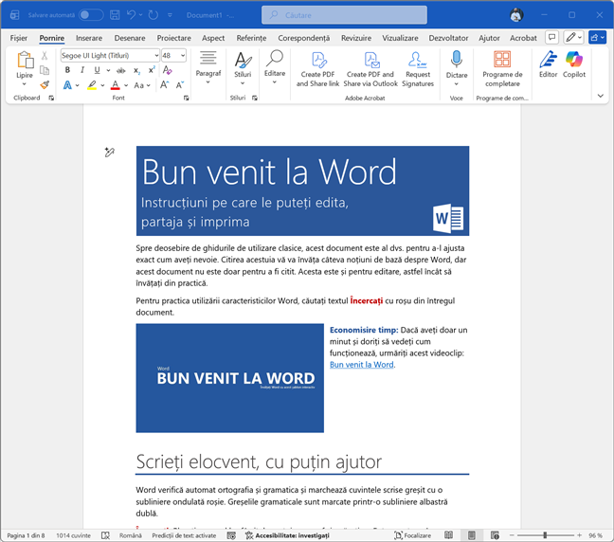Click the Clear All Formatting icon
Viewport: 614px width, 542px height.
[167, 70]
